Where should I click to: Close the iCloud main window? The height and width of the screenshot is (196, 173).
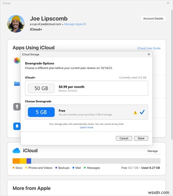[168, 3]
